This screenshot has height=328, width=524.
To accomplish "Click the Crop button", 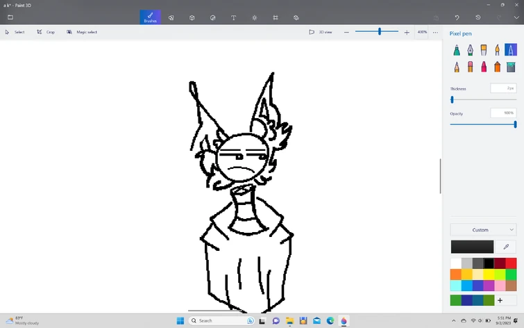I will [x=46, y=32].
